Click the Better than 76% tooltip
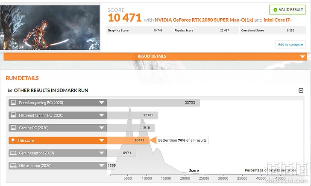 [x=182, y=140]
